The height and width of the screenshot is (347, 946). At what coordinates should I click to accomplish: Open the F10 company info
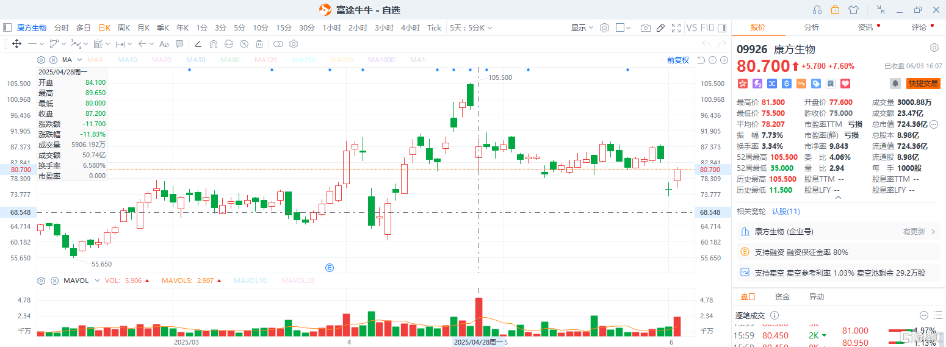pos(707,27)
